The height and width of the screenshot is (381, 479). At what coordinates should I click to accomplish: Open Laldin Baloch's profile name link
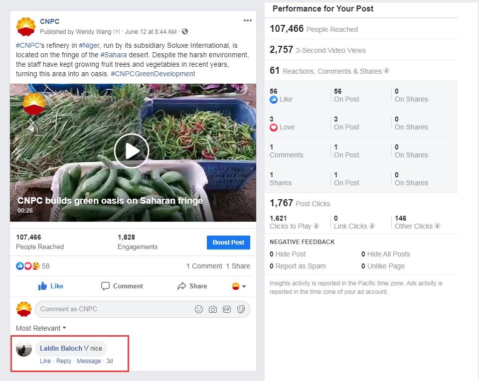click(61, 348)
